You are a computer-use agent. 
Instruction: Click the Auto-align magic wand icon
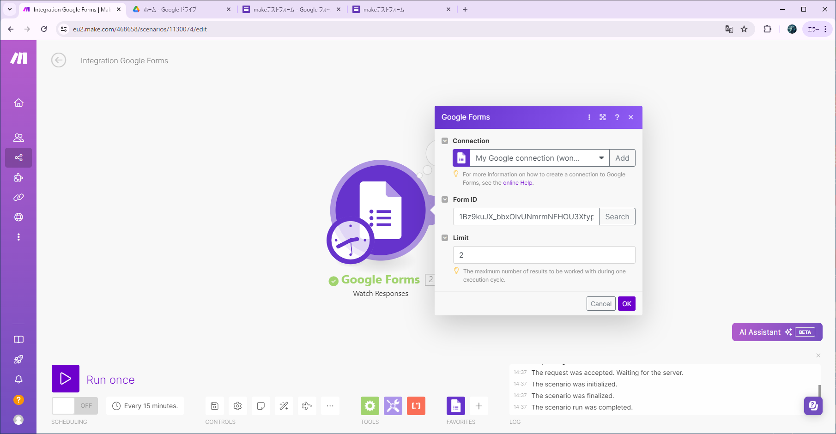click(284, 406)
